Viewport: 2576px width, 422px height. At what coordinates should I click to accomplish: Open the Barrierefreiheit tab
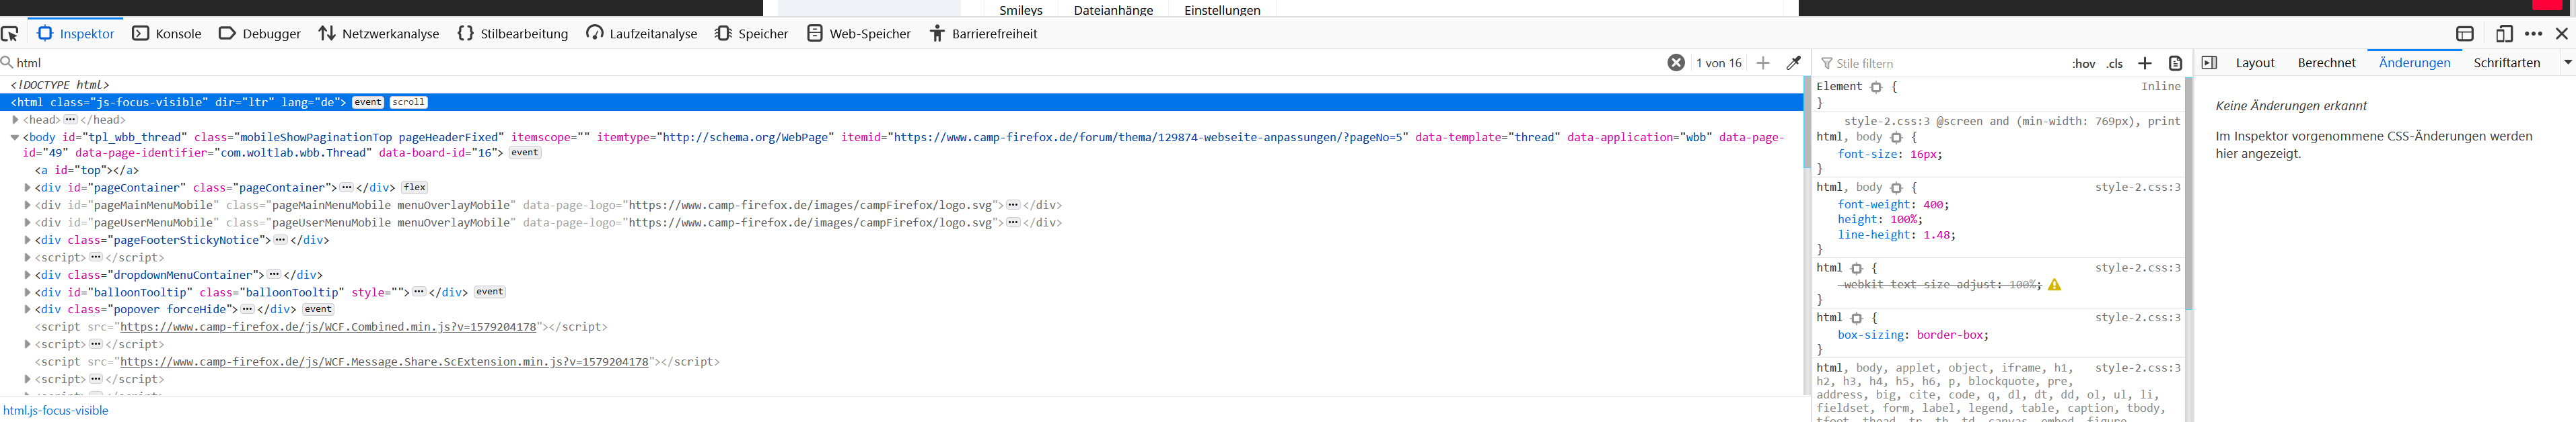coord(983,34)
